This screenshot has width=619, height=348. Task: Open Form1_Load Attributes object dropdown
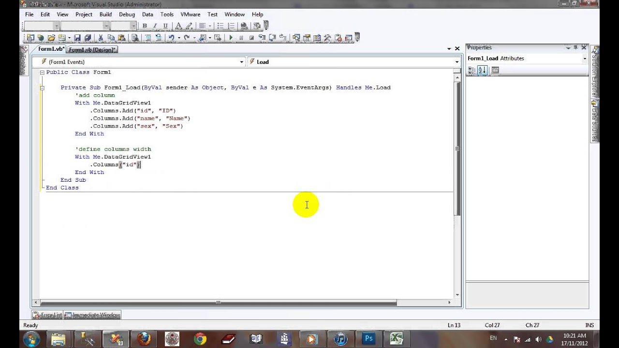point(585,58)
